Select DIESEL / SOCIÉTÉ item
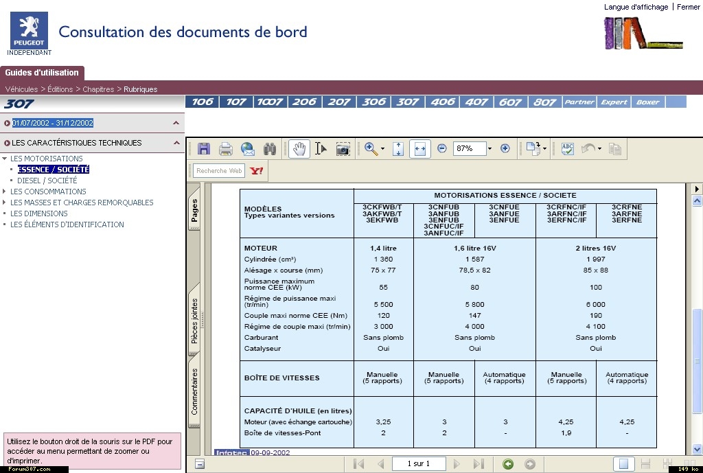 47,181
